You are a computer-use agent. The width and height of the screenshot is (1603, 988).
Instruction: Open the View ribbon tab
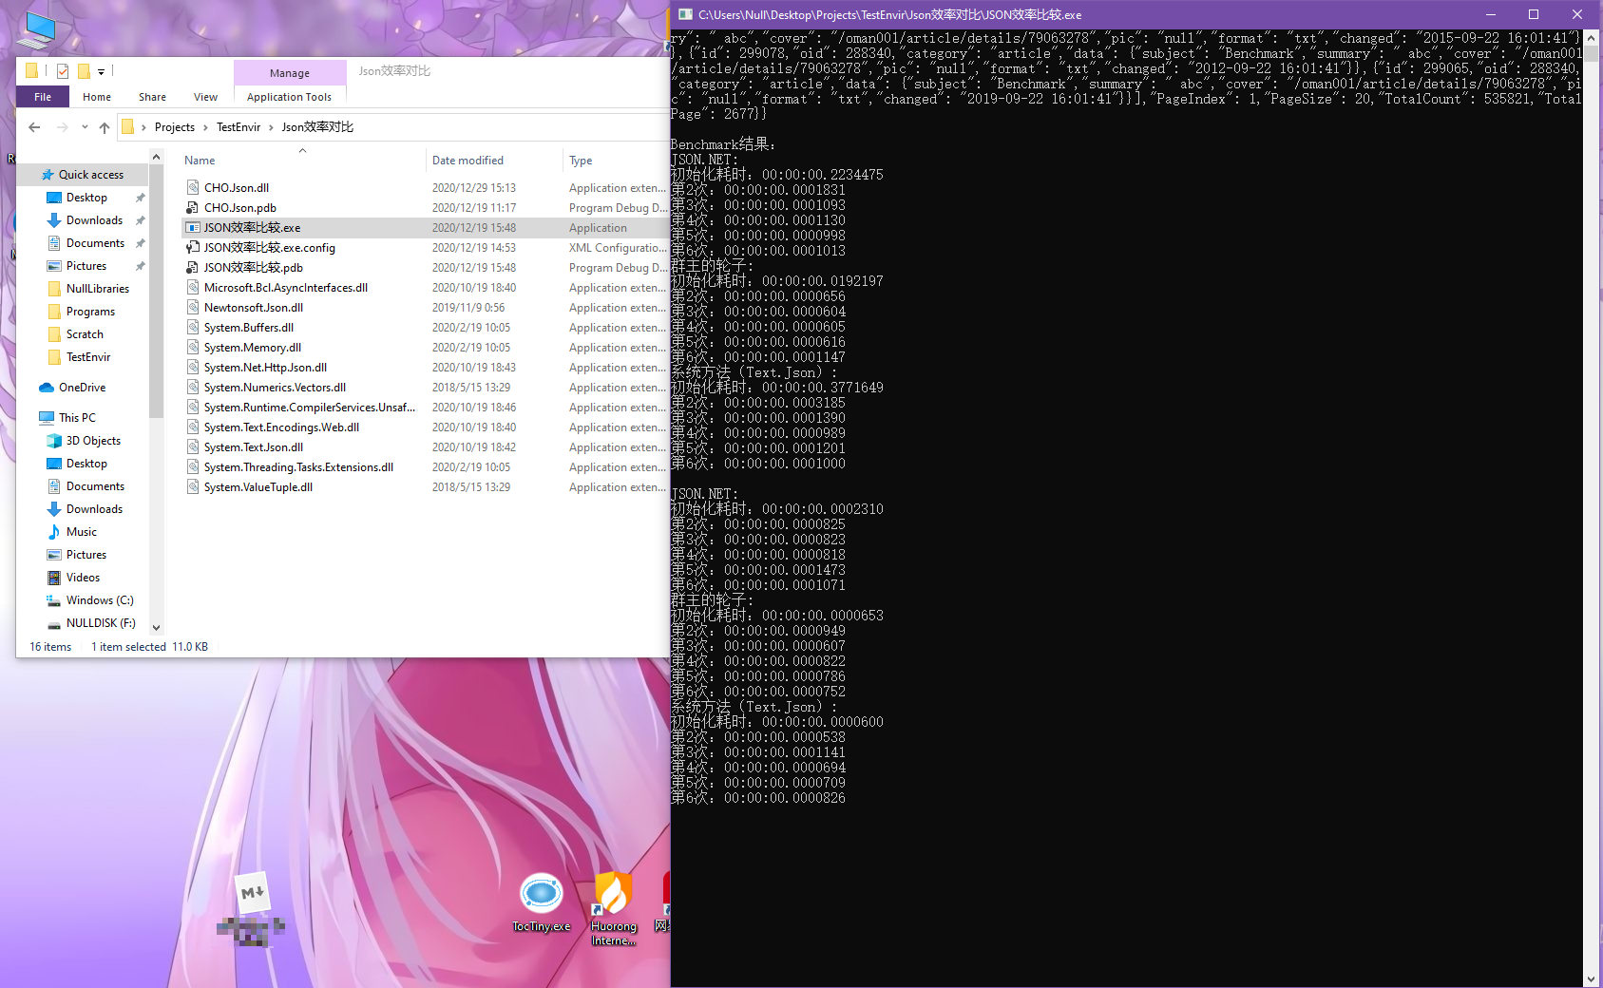[205, 97]
